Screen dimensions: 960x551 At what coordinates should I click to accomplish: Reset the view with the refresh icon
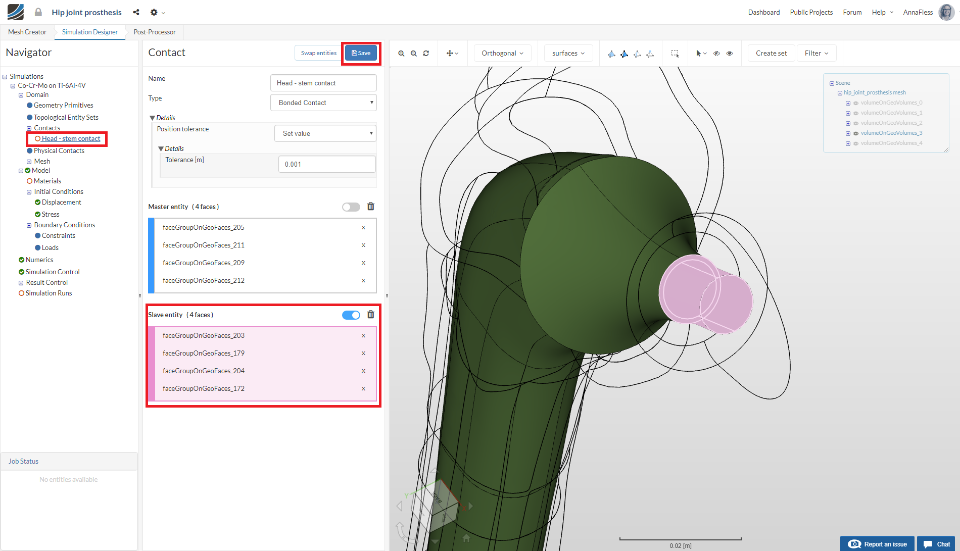point(426,54)
